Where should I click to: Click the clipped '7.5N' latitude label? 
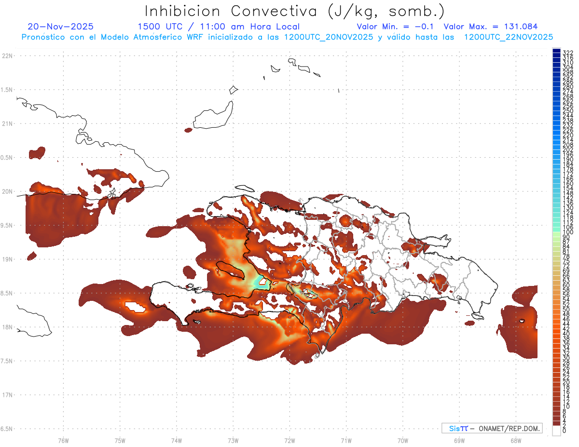click(x=6, y=361)
